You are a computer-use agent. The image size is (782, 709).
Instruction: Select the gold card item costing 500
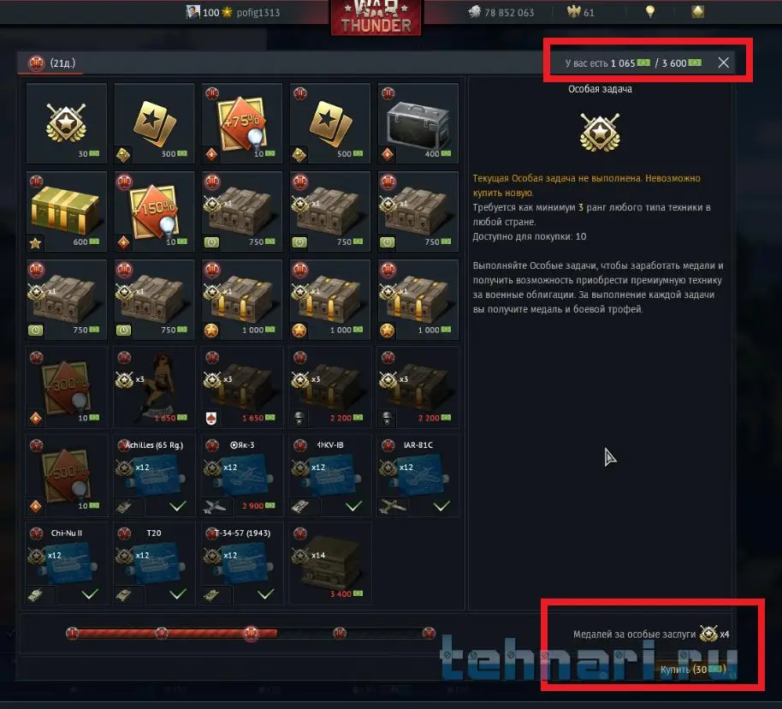pos(330,122)
